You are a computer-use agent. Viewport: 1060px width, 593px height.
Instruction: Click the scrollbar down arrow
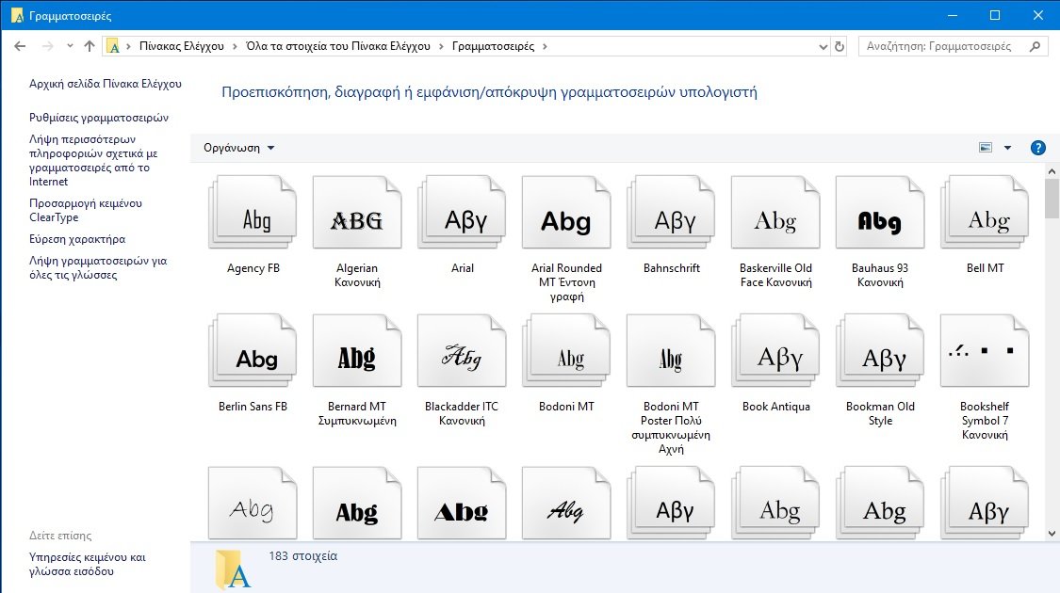(1052, 534)
